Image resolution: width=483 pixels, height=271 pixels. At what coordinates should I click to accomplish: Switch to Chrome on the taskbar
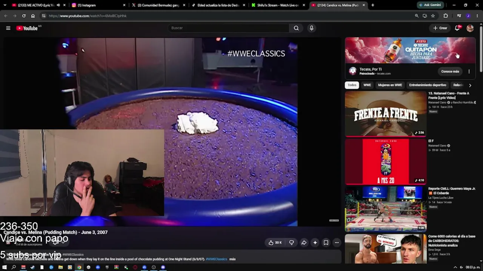coord(79,267)
